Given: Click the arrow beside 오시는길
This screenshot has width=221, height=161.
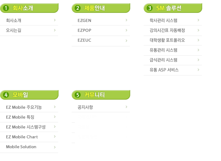Looking at the screenshot, I should (x=55, y=30).
